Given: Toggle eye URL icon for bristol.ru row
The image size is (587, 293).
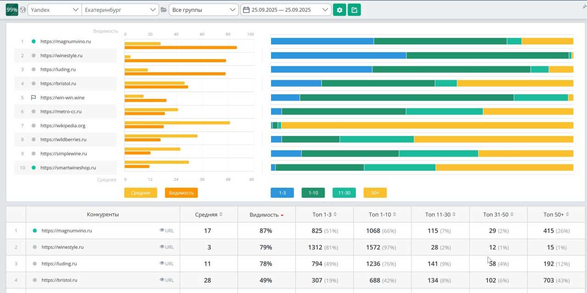Looking at the screenshot, I should [x=162, y=280].
